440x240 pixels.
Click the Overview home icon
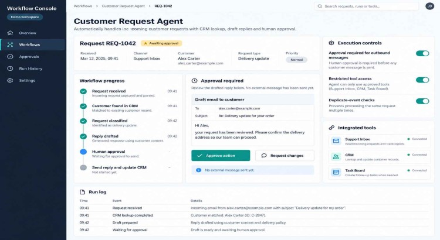10,33
